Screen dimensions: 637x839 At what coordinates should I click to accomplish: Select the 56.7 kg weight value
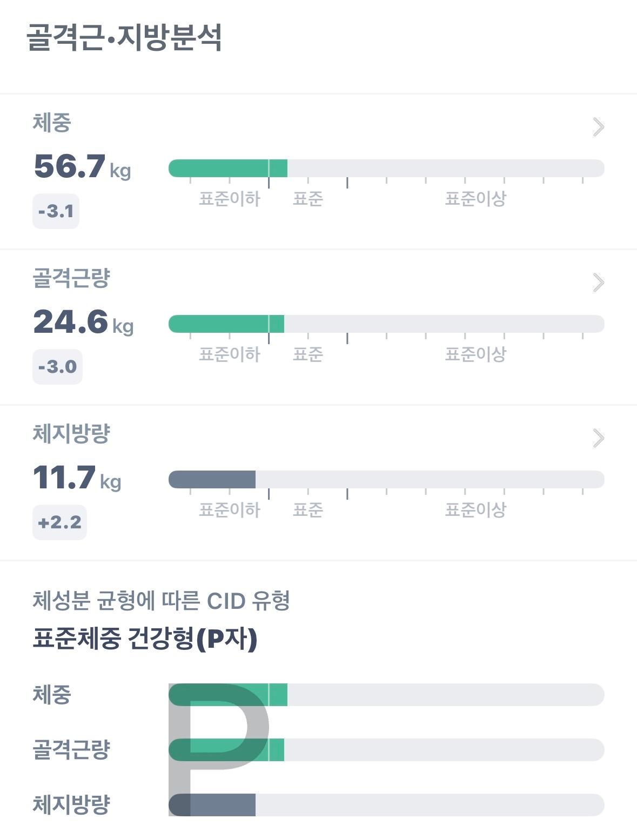click(x=82, y=166)
